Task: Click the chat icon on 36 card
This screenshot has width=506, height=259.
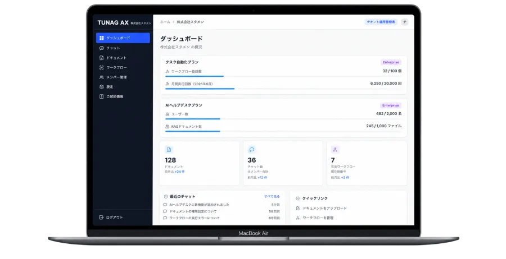Action: pyautogui.click(x=252, y=150)
